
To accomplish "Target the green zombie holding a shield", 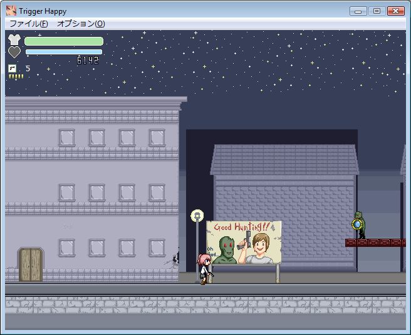I will tap(358, 224).
